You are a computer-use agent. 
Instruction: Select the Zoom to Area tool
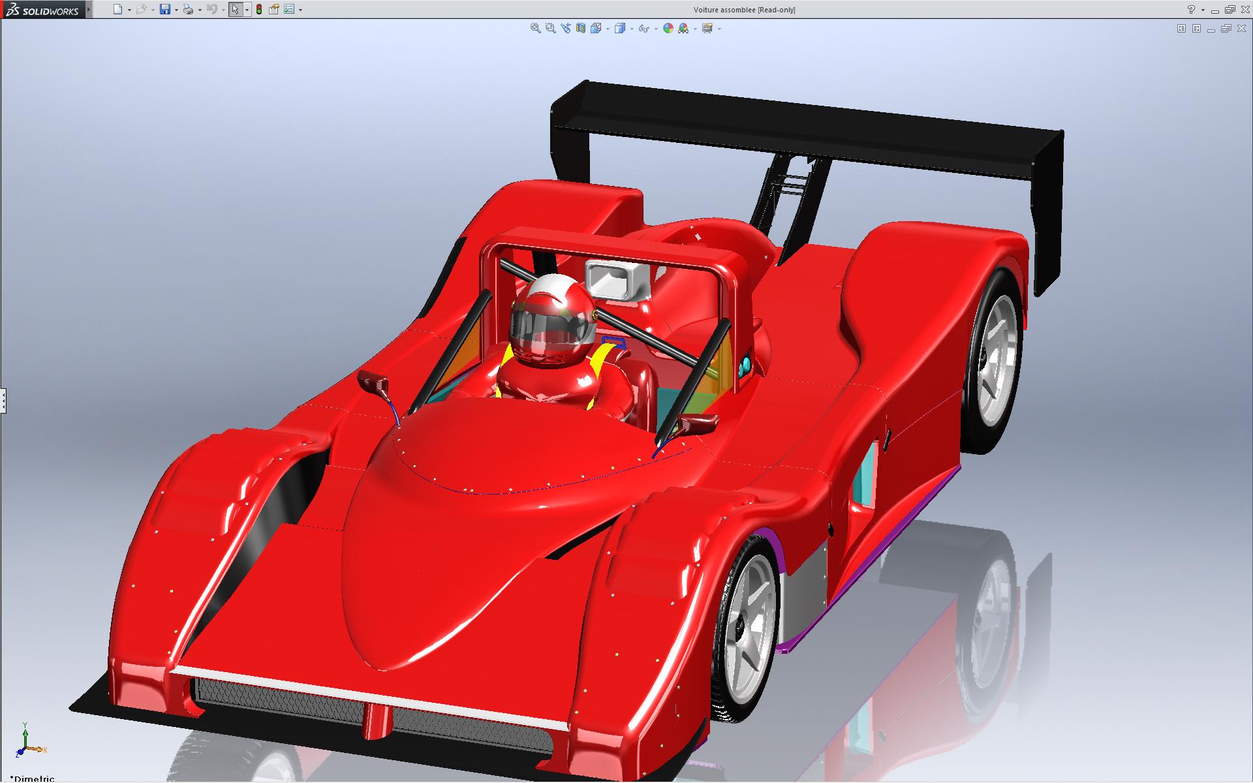pos(550,28)
